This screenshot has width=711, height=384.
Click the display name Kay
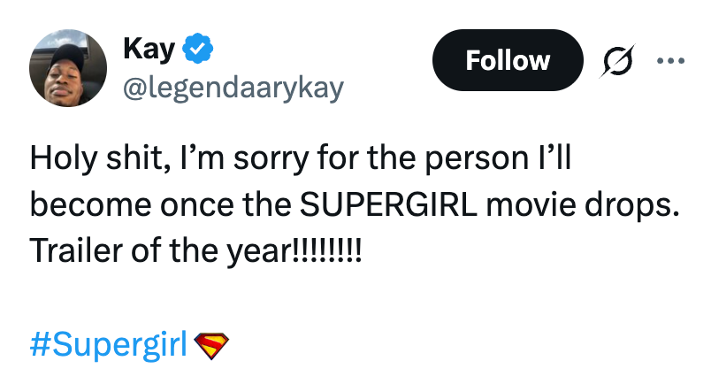tap(148, 49)
